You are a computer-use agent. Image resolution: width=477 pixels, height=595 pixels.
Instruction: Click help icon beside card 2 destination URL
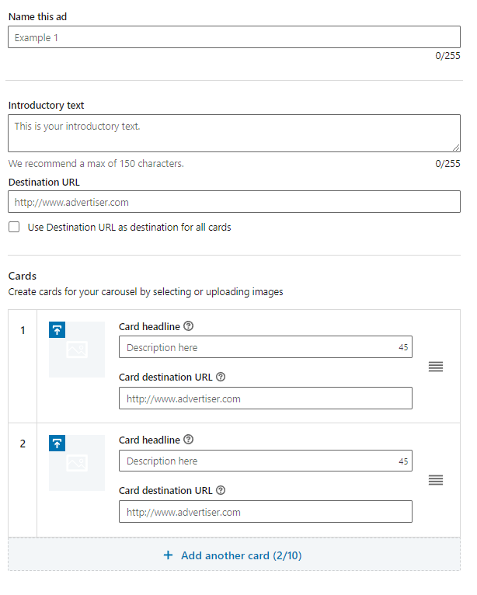pyautogui.click(x=221, y=490)
